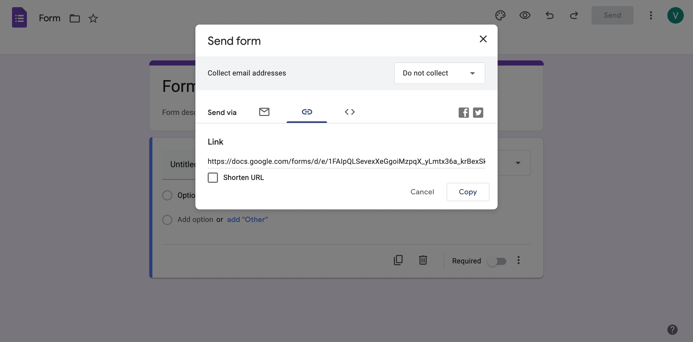Click the preview eye icon
Viewport: 693px width, 342px height.
click(524, 15)
